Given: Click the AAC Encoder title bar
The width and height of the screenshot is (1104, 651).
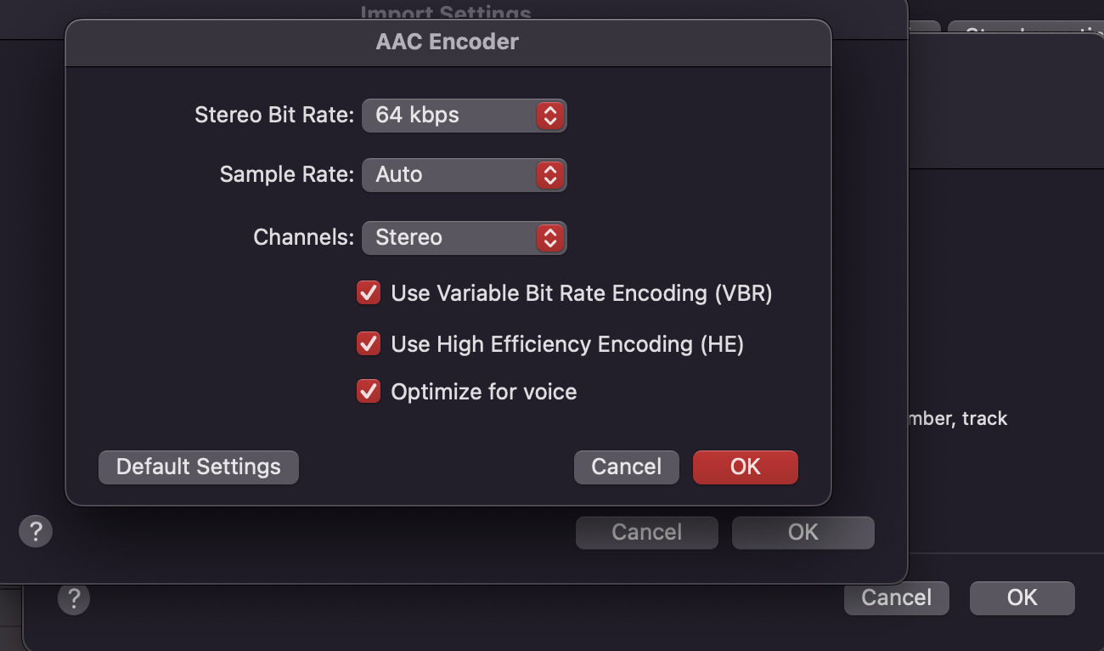Looking at the screenshot, I should pos(448,42).
